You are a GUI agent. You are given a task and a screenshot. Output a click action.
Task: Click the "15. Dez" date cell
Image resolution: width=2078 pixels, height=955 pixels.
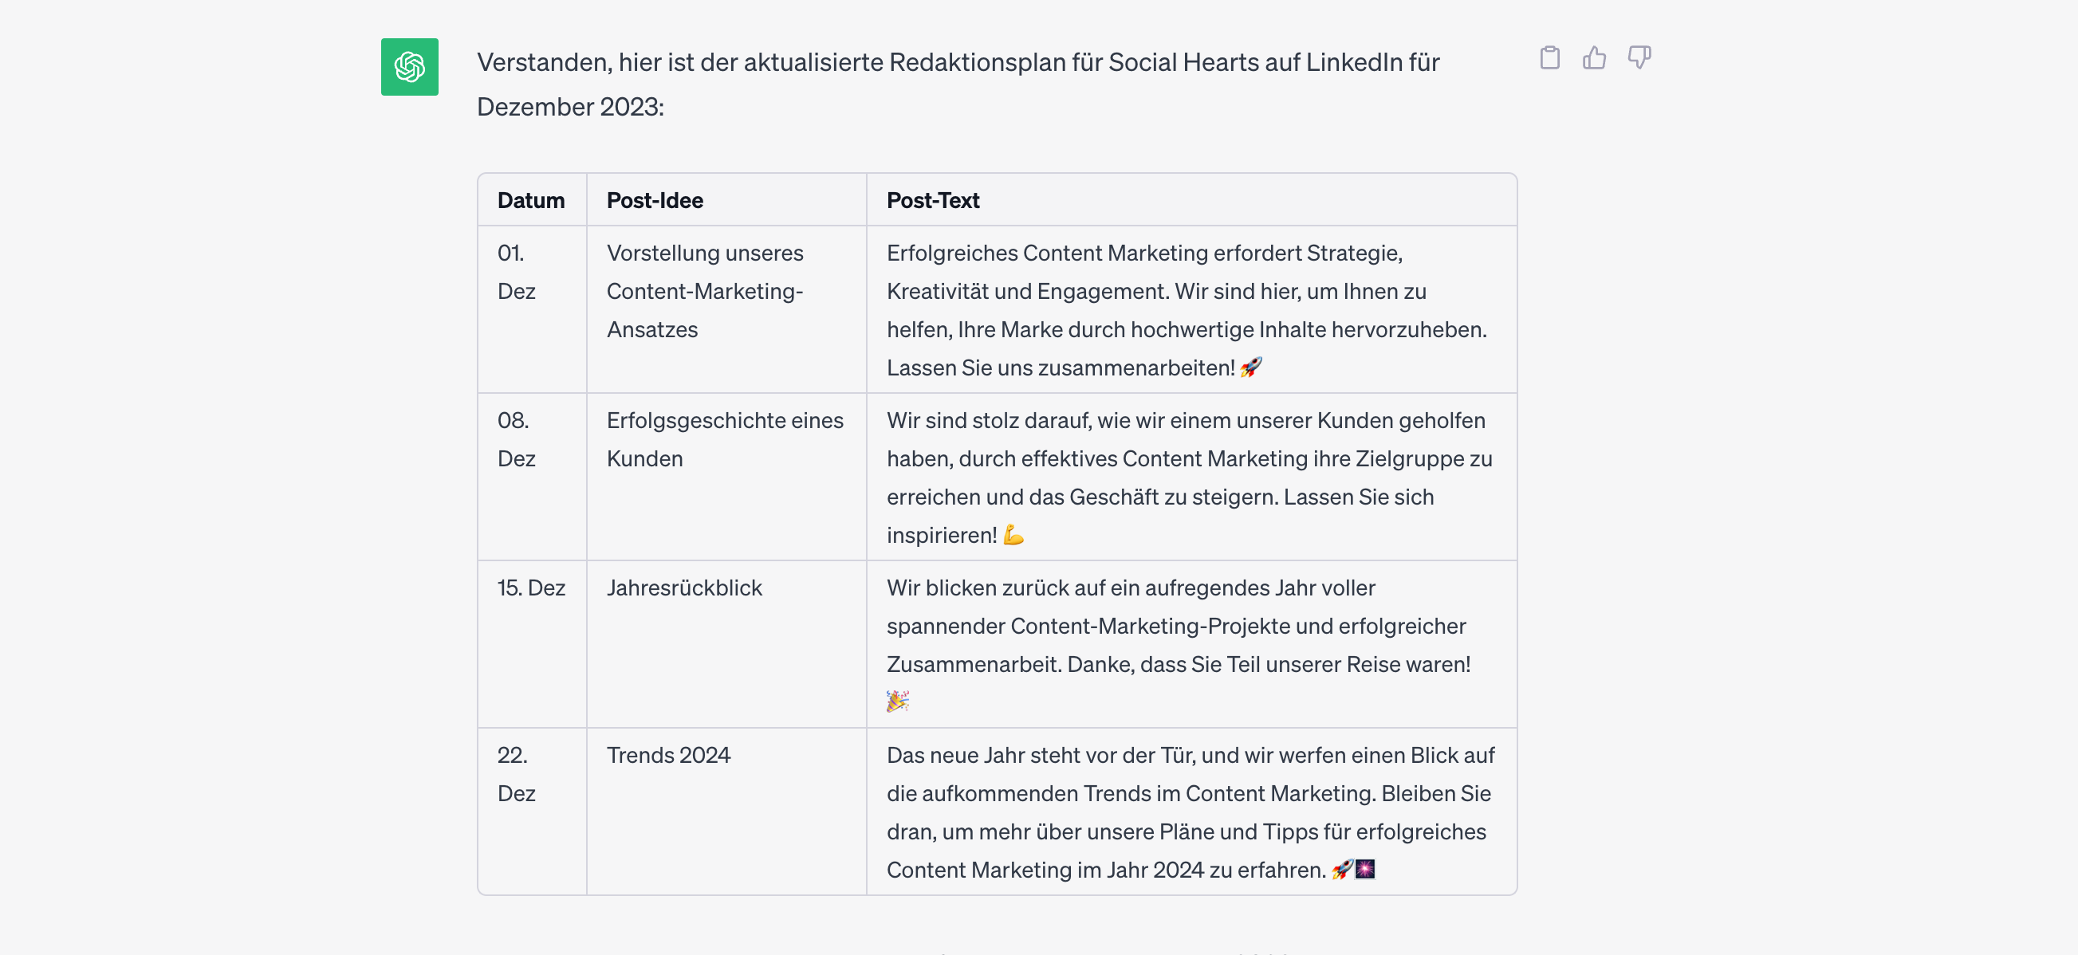[x=531, y=588]
